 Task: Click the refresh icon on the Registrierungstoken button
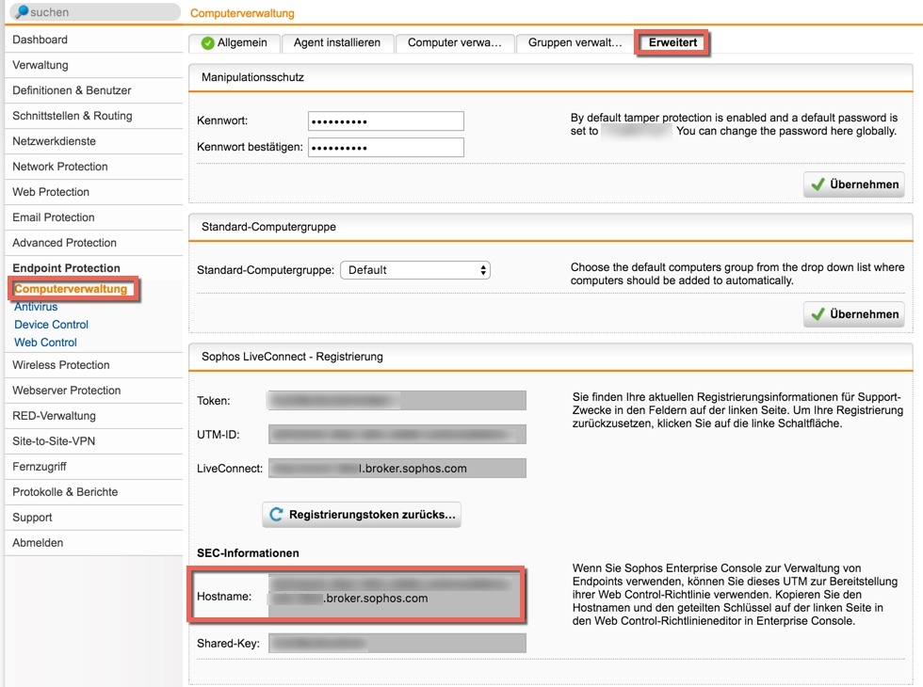point(276,515)
